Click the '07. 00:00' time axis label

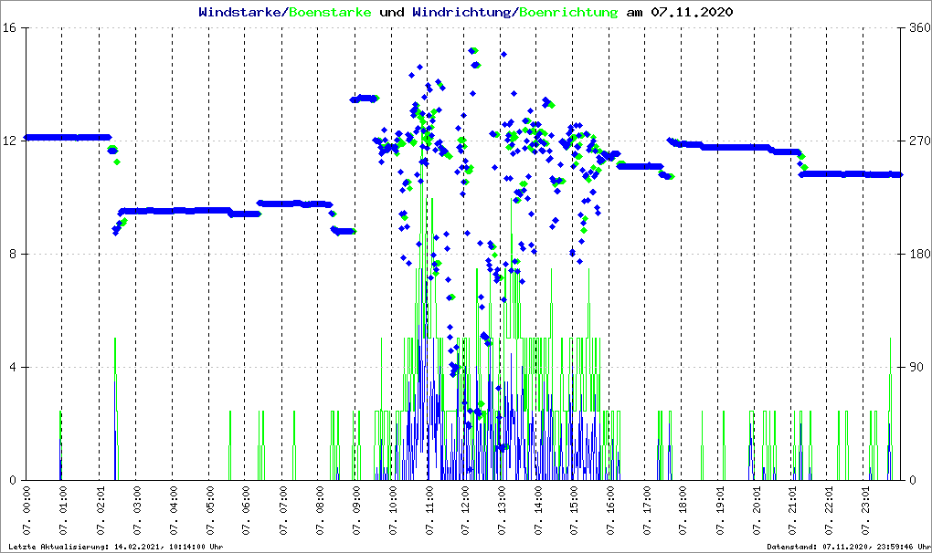coord(27,512)
